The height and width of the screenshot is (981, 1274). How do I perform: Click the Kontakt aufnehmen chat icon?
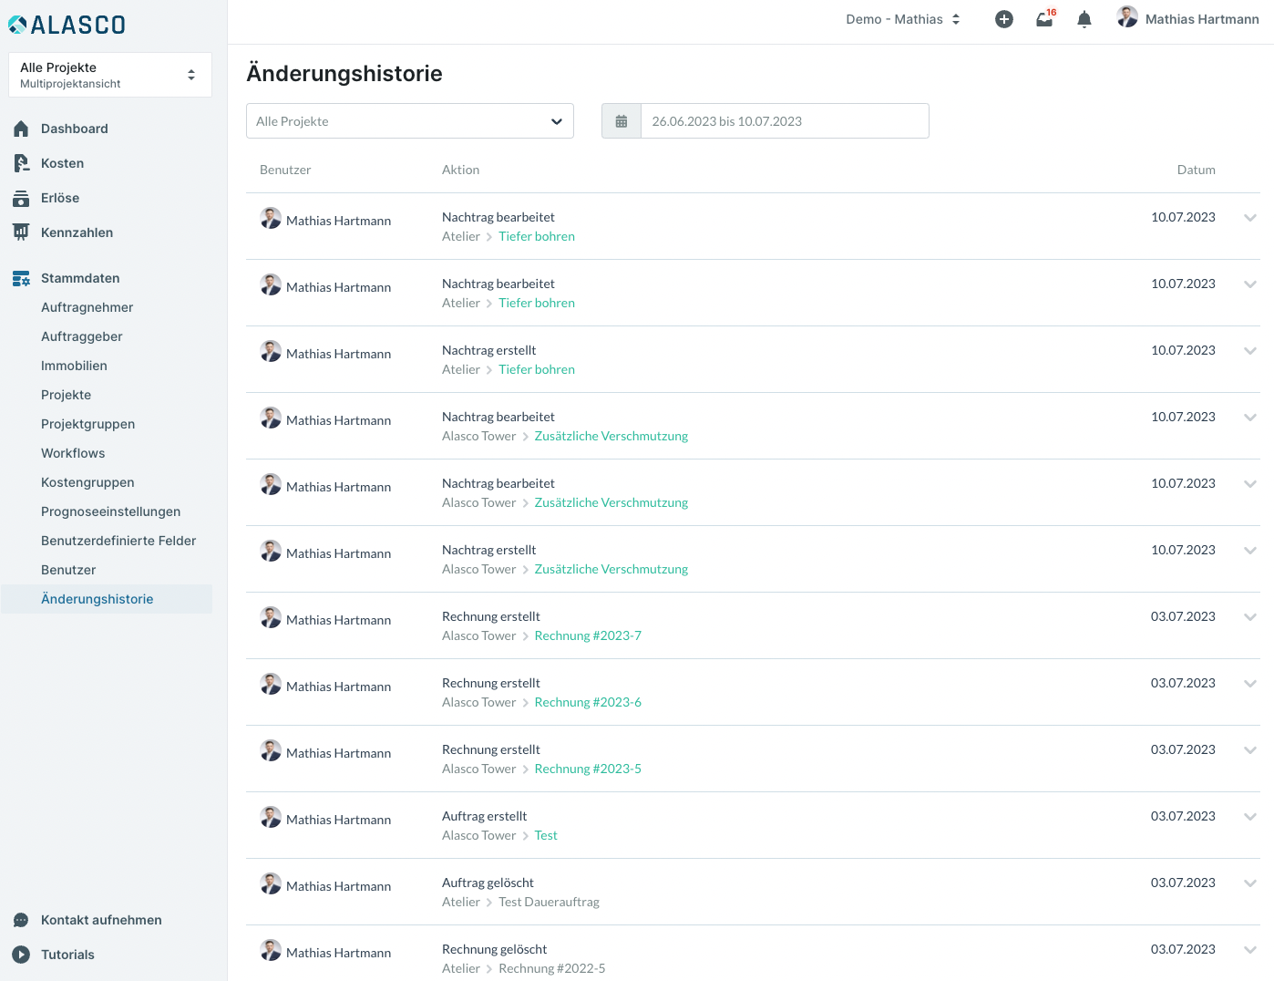[21, 920]
